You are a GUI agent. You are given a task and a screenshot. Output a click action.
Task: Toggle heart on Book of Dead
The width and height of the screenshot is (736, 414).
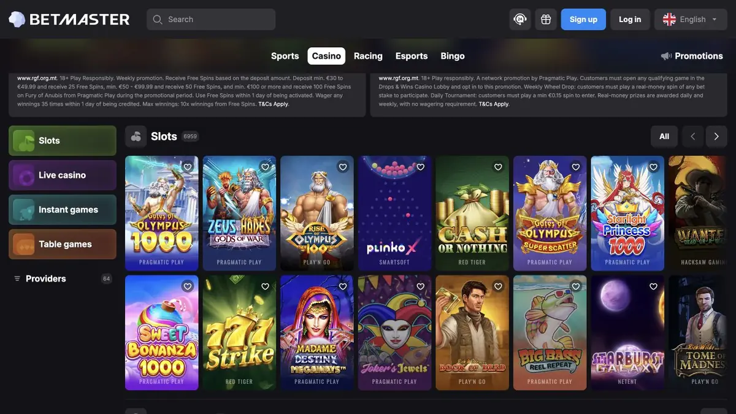tap(498, 286)
